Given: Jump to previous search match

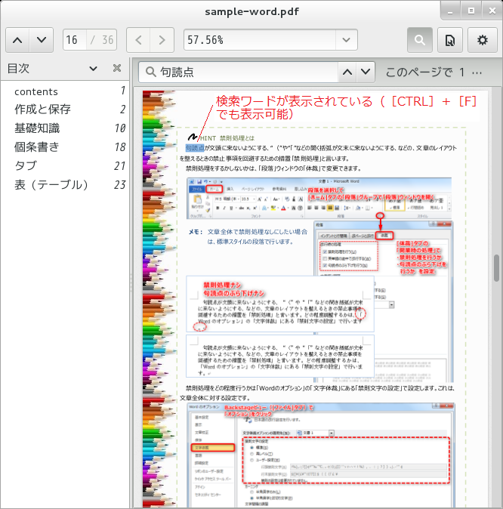Looking at the screenshot, I should (x=347, y=72).
